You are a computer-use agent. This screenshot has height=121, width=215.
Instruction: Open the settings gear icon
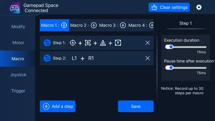pos(199,7)
